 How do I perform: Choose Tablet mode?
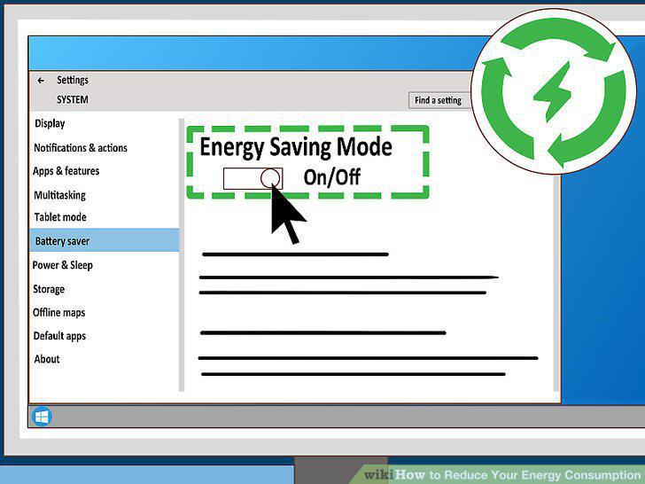(60, 217)
